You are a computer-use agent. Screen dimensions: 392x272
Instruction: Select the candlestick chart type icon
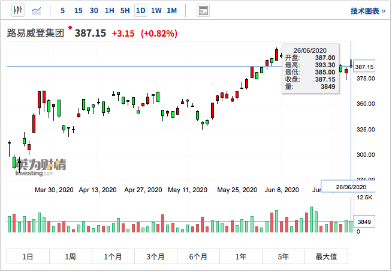(18, 10)
